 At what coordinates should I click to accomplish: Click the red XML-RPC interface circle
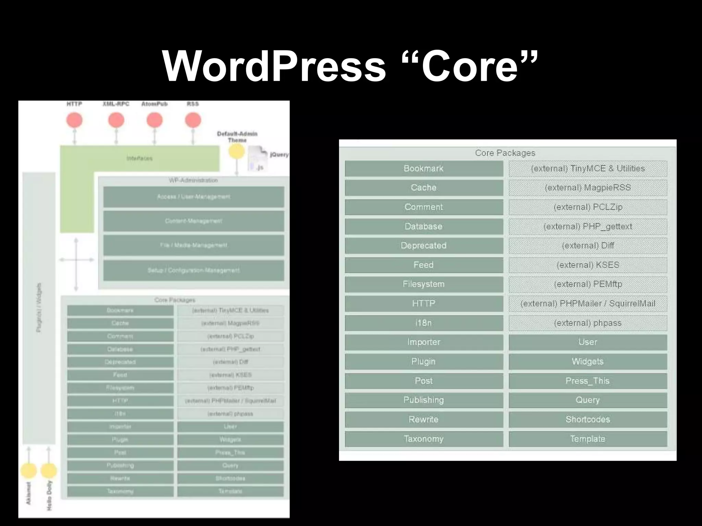[116, 120]
